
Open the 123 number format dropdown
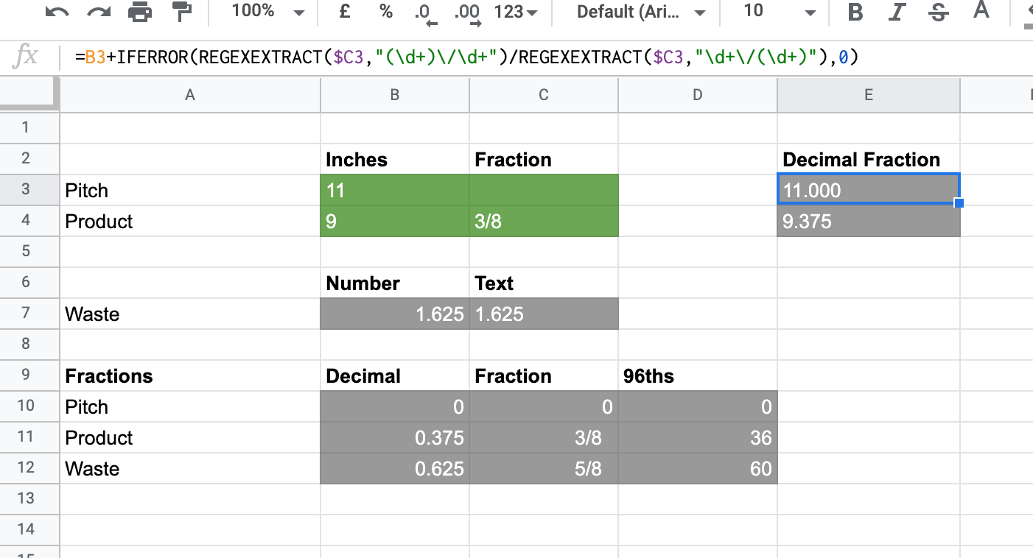pyautogui.click(x=515, y=12)
